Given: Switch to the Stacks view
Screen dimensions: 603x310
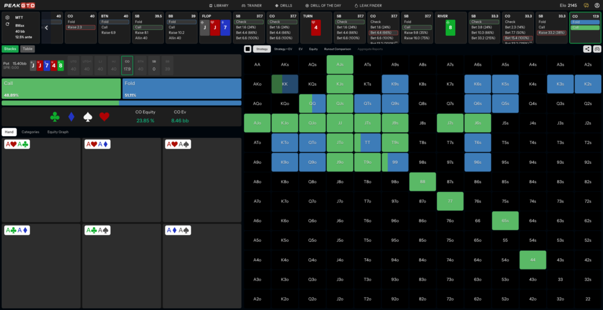Looking at the screenshot, I should [10, 49].
